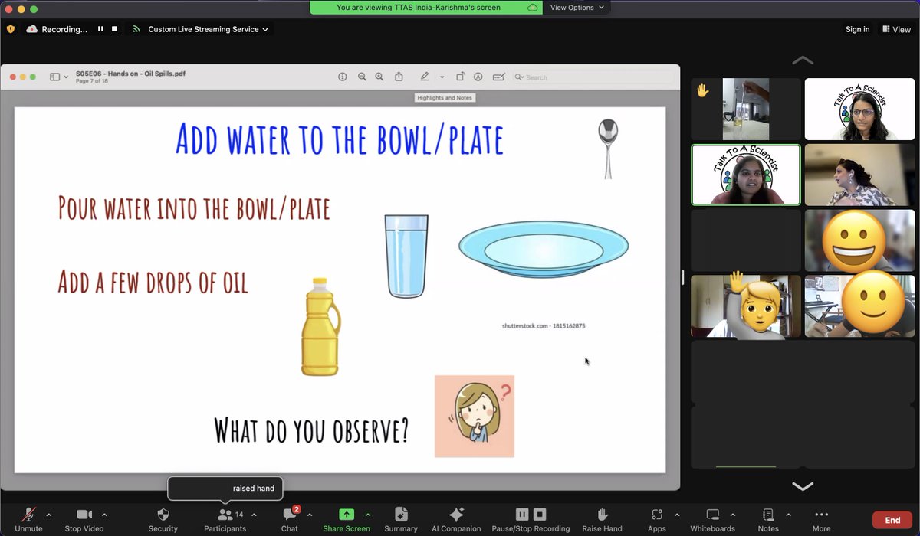
Task: Open the highlight color dropdown arrow
Action: 442,77
